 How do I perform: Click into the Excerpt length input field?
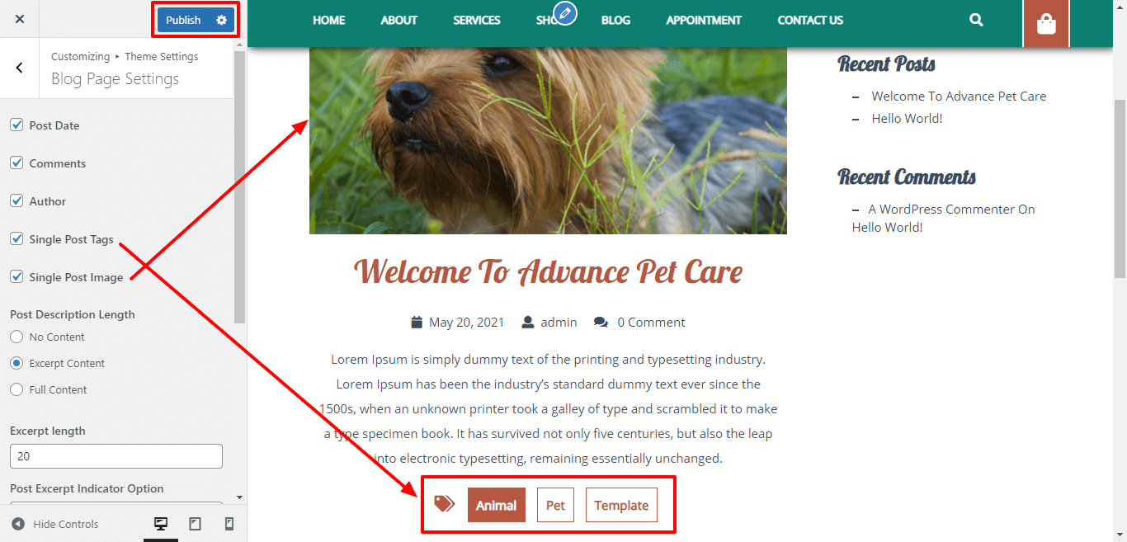[x=116, y=456]
